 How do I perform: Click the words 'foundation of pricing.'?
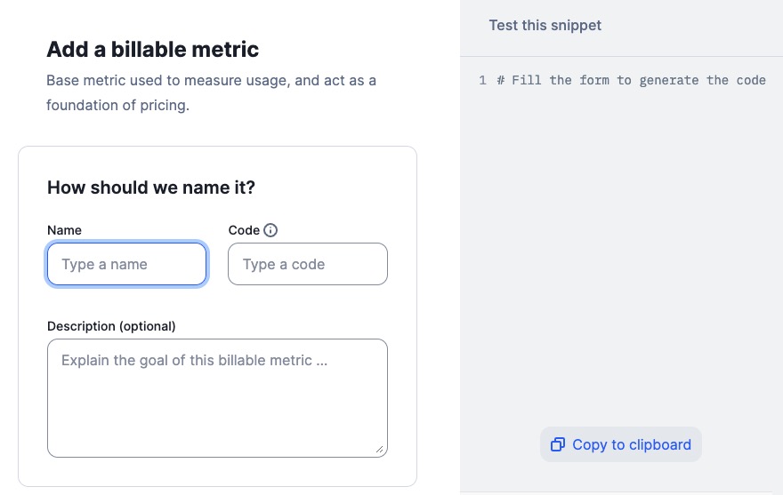click(x=118, y=105)
